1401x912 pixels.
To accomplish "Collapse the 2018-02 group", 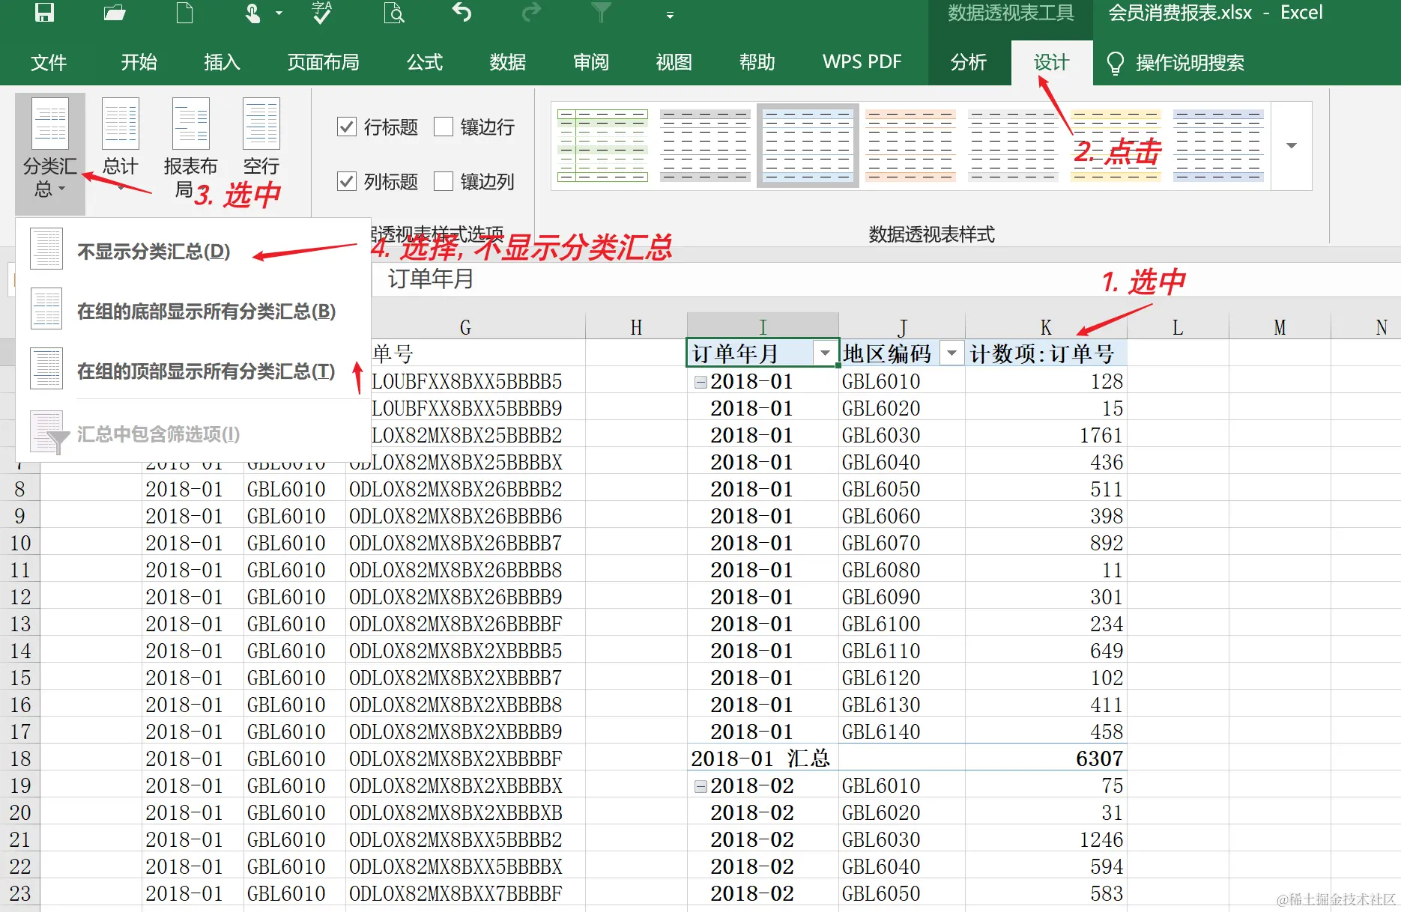I will pos(700,786).
